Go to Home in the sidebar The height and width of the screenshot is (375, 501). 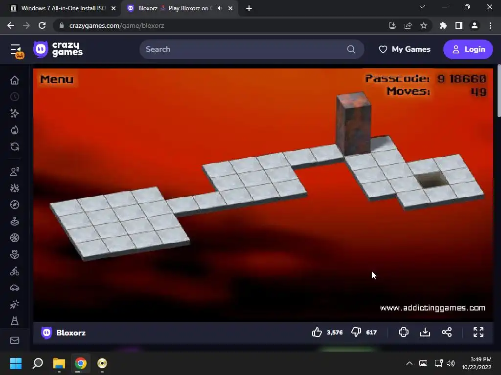(x=15, y=80)
